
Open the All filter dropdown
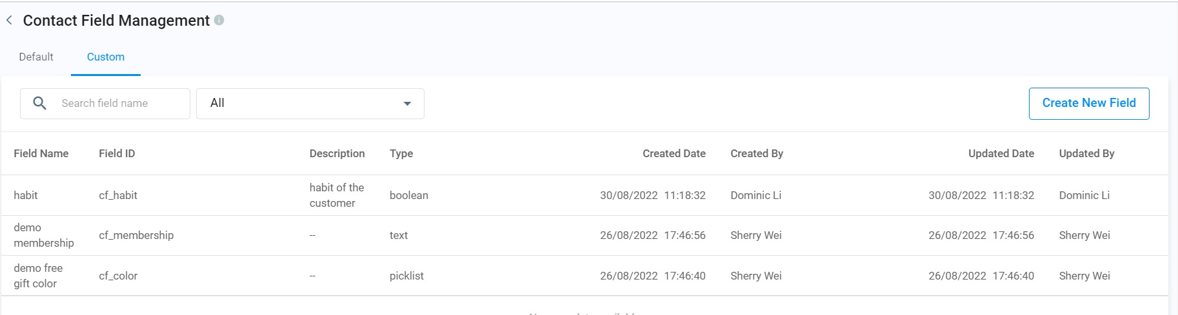click(x=310, y=104)
